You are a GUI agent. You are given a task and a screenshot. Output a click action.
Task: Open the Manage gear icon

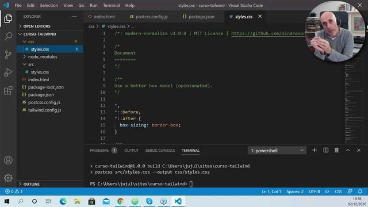[x=8, y=178]
